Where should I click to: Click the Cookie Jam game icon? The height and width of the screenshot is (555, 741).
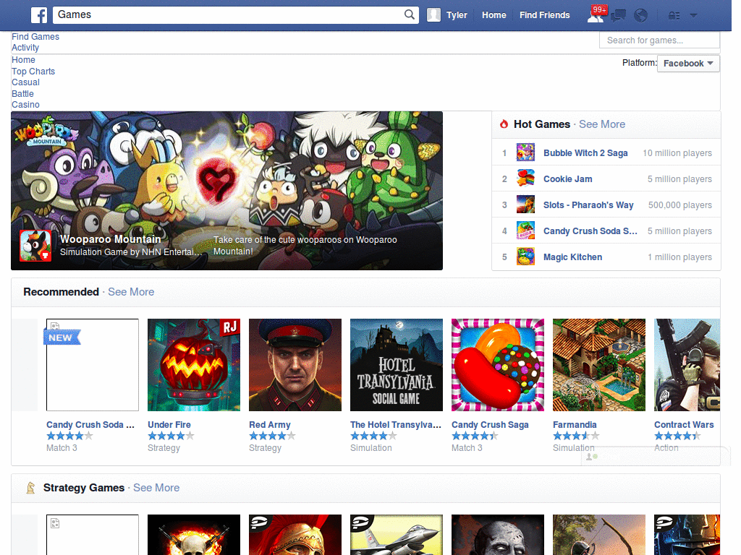point(525,178)
